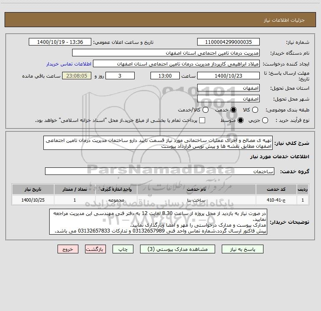
Task: Click the row number cell beside ج-41-410
Action: tap(303, 200)
